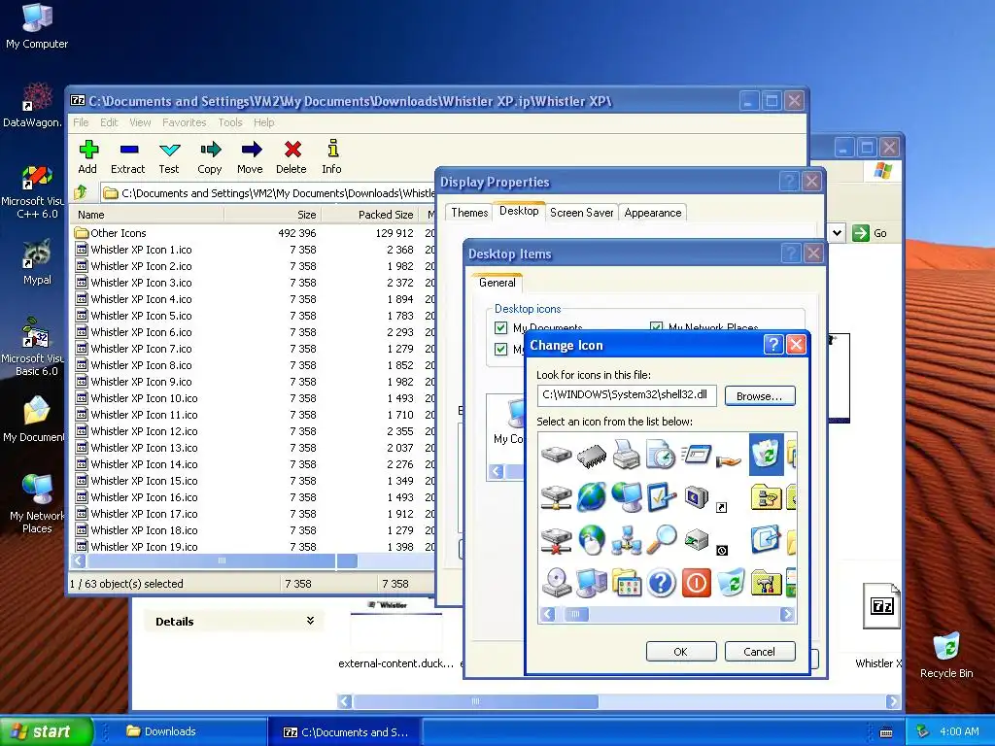This screenshot has height=746, width=995.
Task: Select Whistler XP Icon 7.ico in the list
Action: (251, 349)
